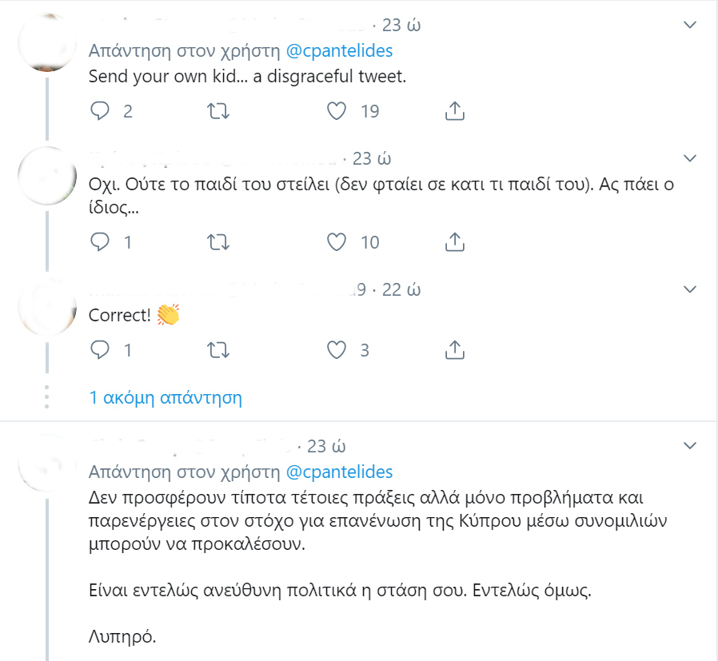Like the tweet with 10 likes
This screenshot has width=718, height=661.
click(337, 242)
